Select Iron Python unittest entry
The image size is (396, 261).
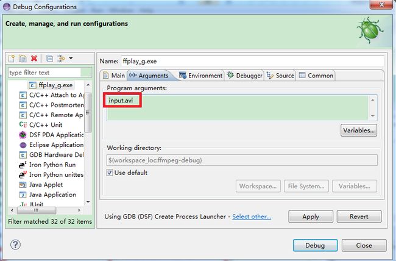[56, 175]
